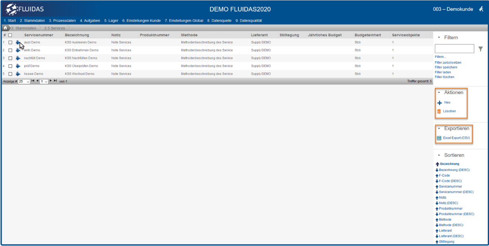This screenshot has width=489, height=246.
Task: Click the Excel Export spreadsheet icon
Action: click(439, 138)
